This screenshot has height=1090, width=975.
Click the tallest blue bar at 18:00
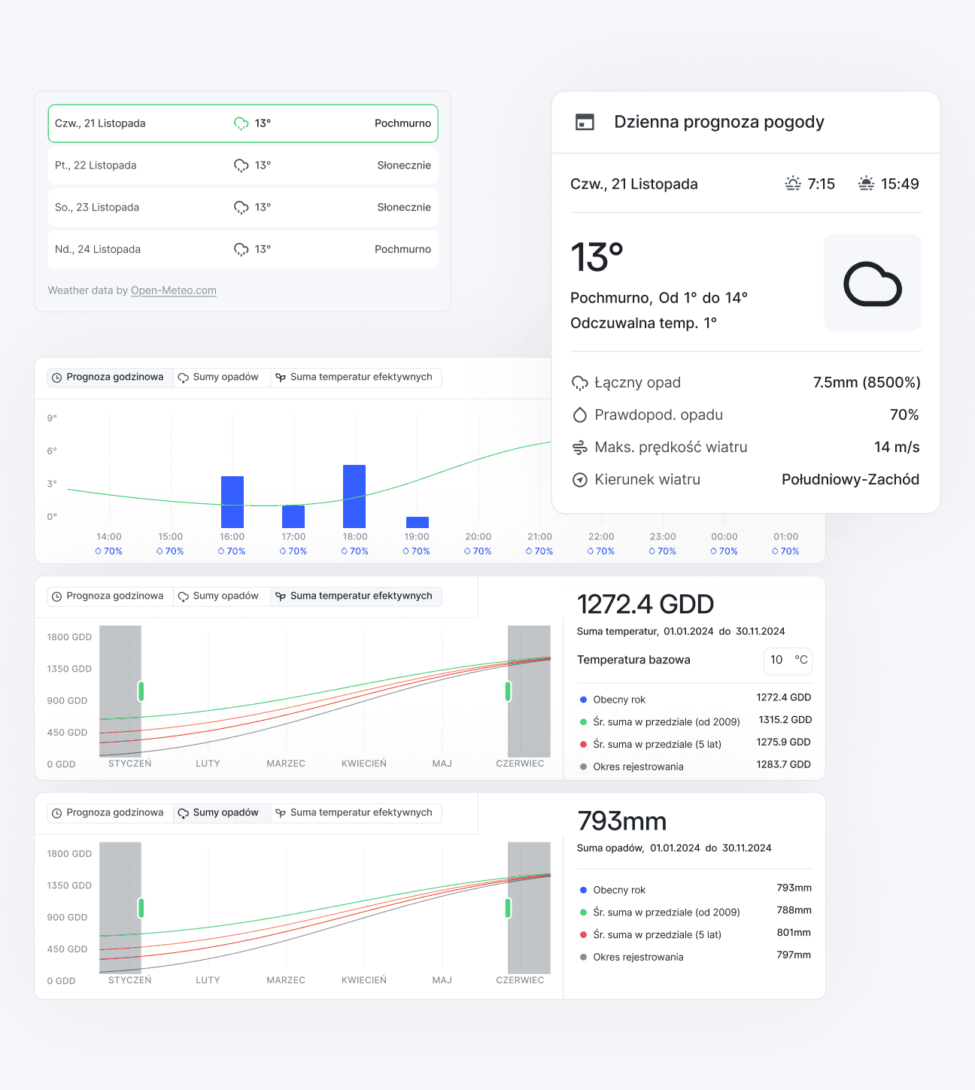(354, 496)
